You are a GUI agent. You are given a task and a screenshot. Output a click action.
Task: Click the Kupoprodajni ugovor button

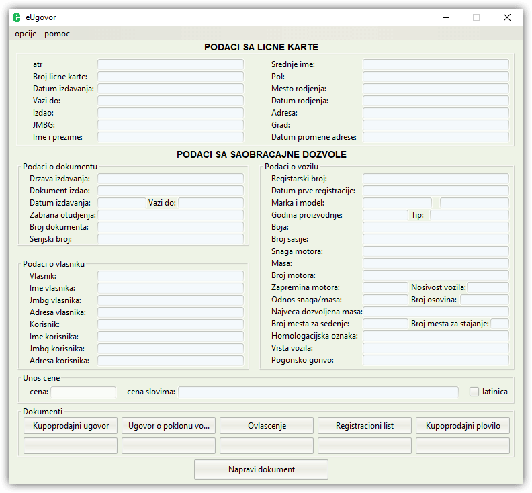(71, 425)
